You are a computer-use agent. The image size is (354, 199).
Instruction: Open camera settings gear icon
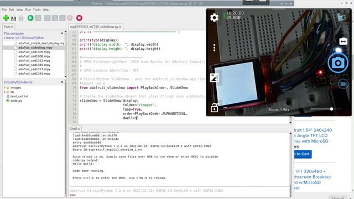pos(214,18)
